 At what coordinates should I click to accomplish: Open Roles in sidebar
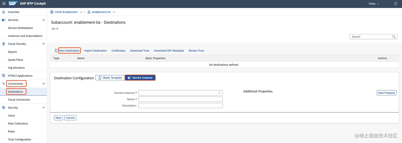tap(11, 132)
